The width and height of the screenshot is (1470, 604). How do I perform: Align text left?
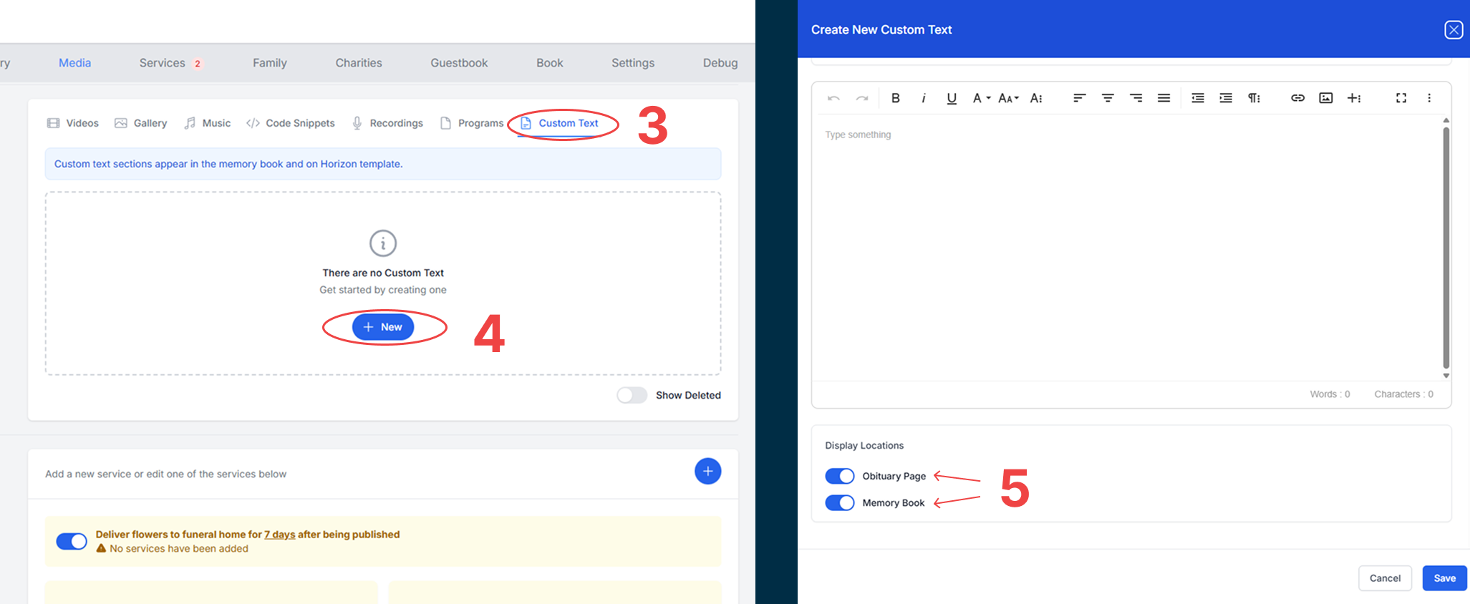click(1080, 98)
